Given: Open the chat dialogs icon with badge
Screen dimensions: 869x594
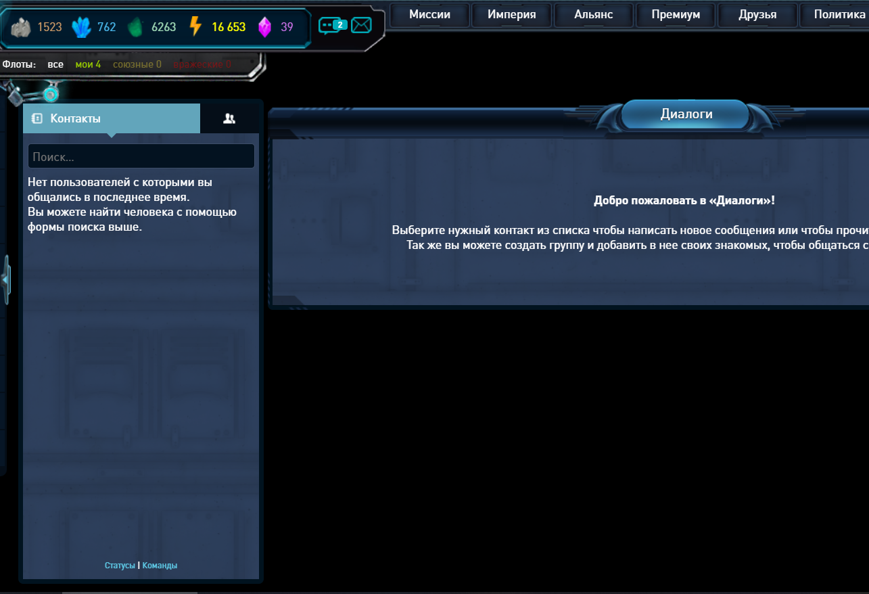Looking at the screenshot, I should pos(332,26).
